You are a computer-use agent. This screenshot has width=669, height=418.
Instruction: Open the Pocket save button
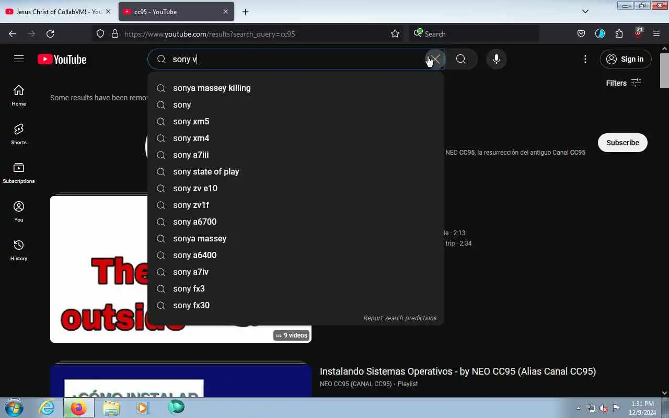click(x=581, y=34)
